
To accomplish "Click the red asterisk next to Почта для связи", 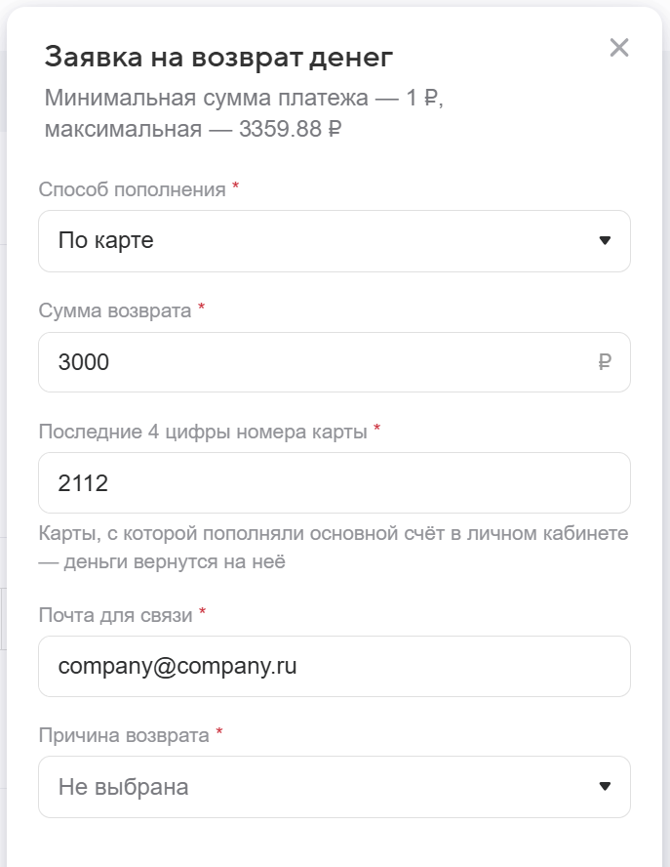I will click(x=203, y=612).
